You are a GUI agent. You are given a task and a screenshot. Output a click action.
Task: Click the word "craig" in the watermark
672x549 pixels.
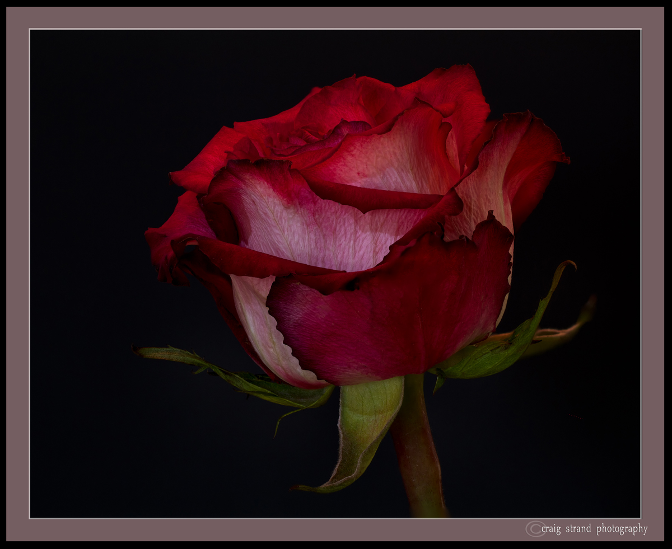[x=551, y=529]
